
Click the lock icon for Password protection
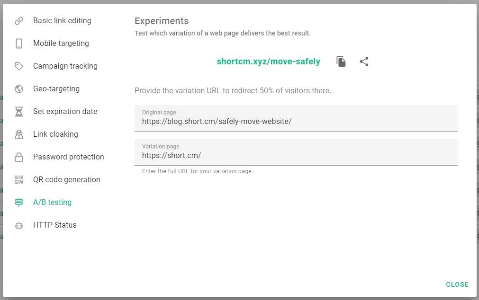tap(19, 157)
